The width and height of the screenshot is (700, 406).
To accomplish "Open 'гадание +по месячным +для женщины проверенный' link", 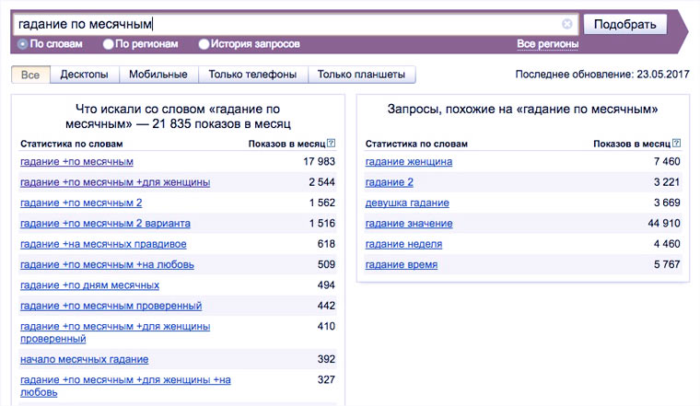I will (x=115, y=332).
